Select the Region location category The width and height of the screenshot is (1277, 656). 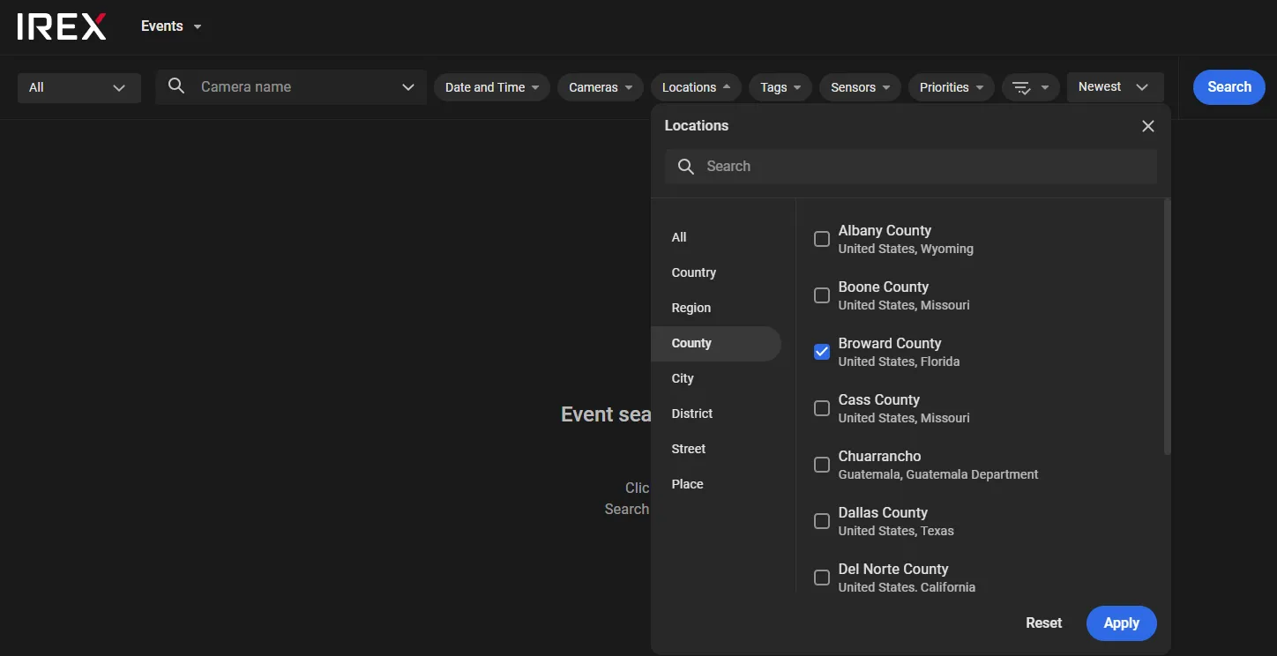716,308
